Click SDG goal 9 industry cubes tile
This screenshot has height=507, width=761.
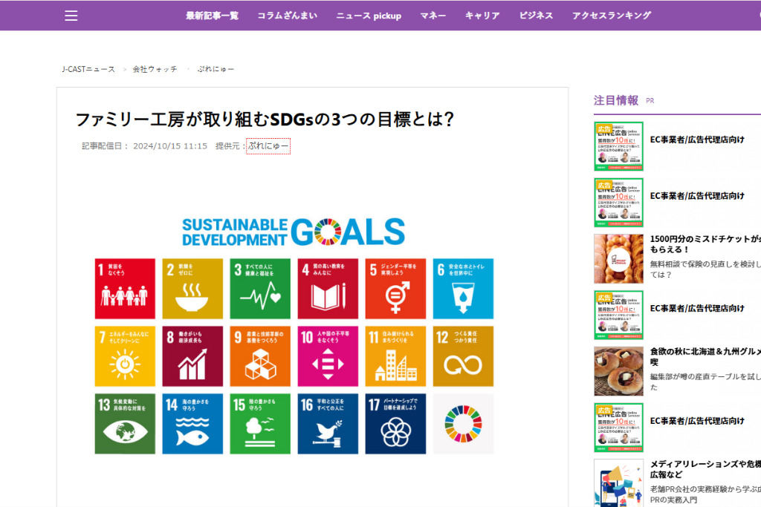pyautogui.click(x=260, y=356)
